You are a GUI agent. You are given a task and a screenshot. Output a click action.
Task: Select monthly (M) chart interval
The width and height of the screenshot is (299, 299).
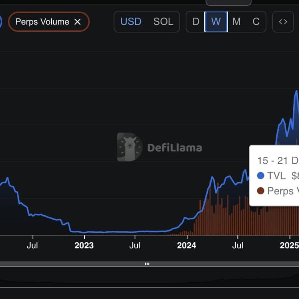[x=237, y=22]
